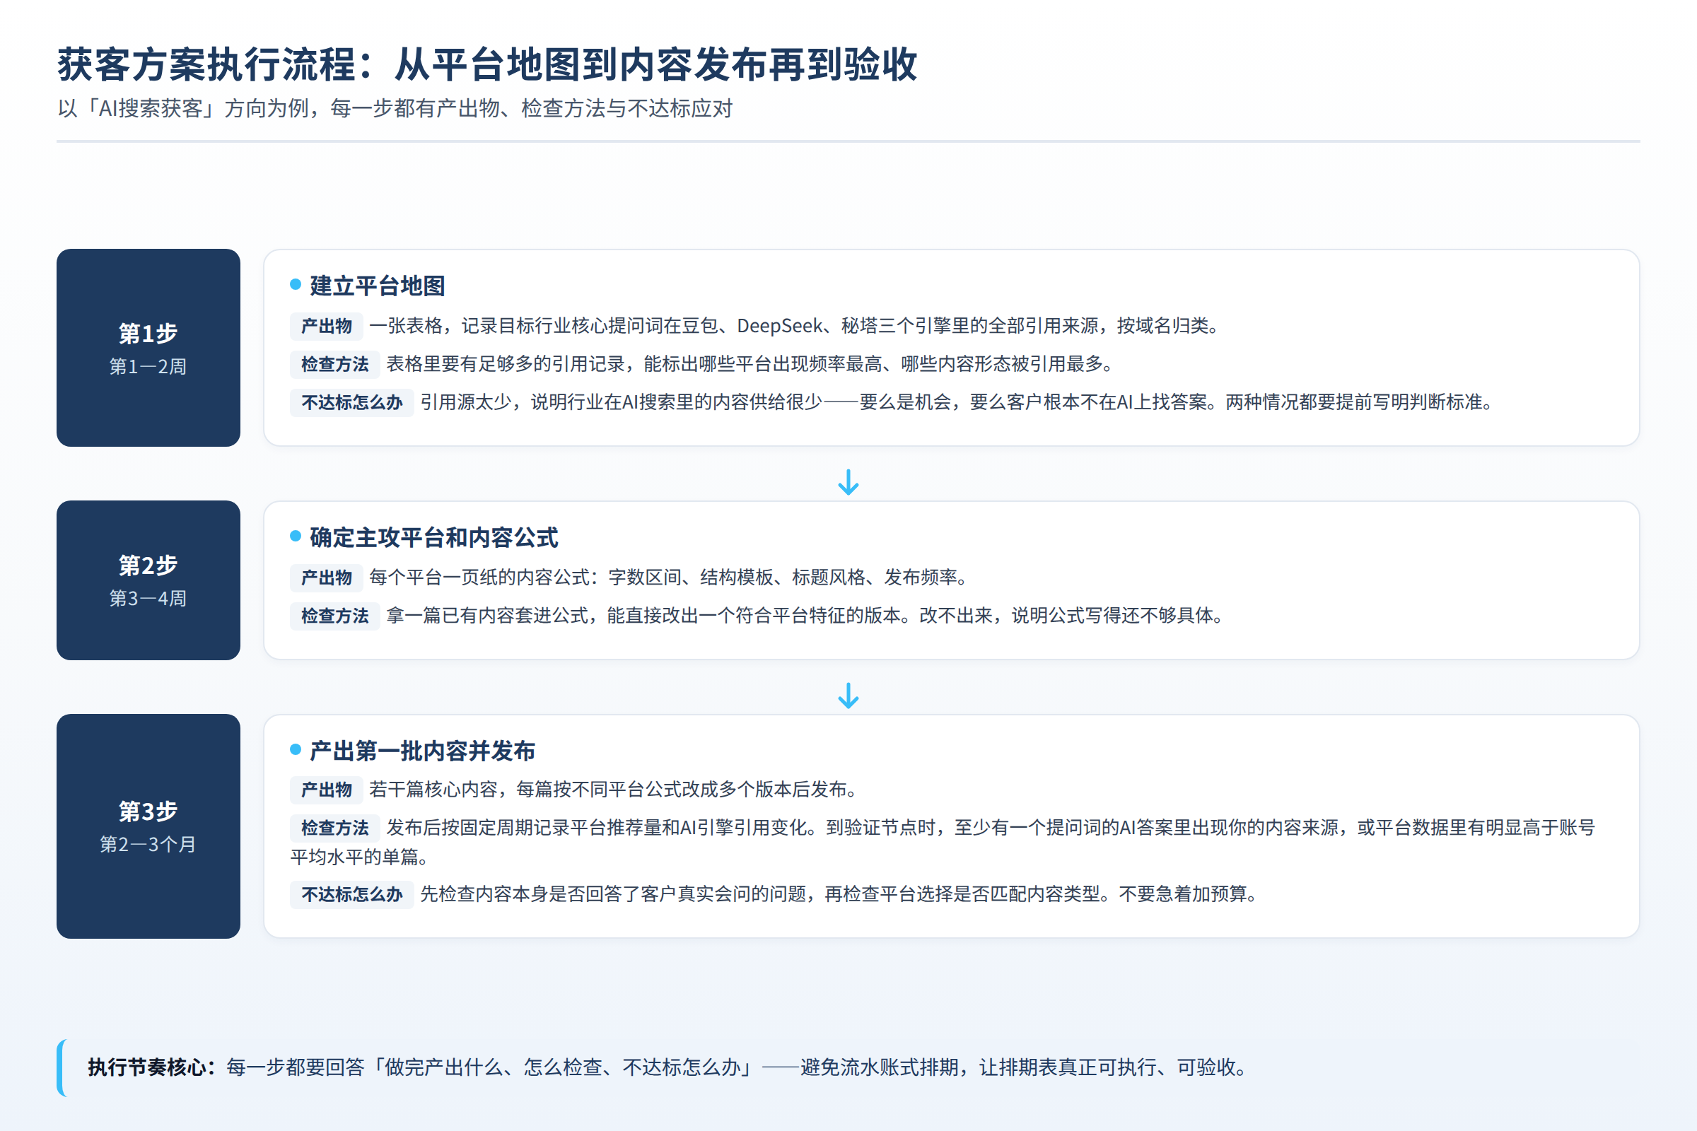Viewport: 1697px width, 1131px height.
Task: Click the 产出物 tag in step 3
Action: coord(326,790)
